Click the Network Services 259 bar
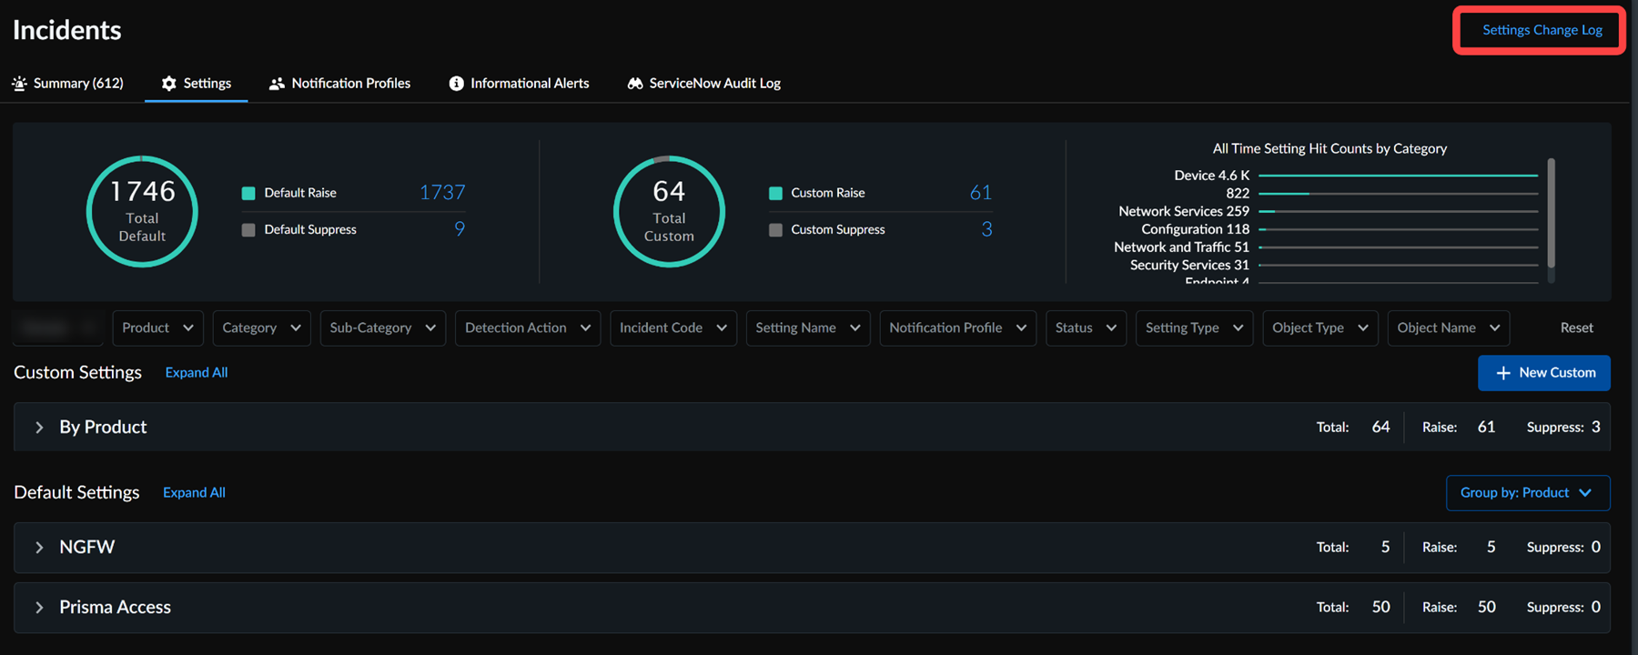The image size is (1638, 655). click(1398, 211)
